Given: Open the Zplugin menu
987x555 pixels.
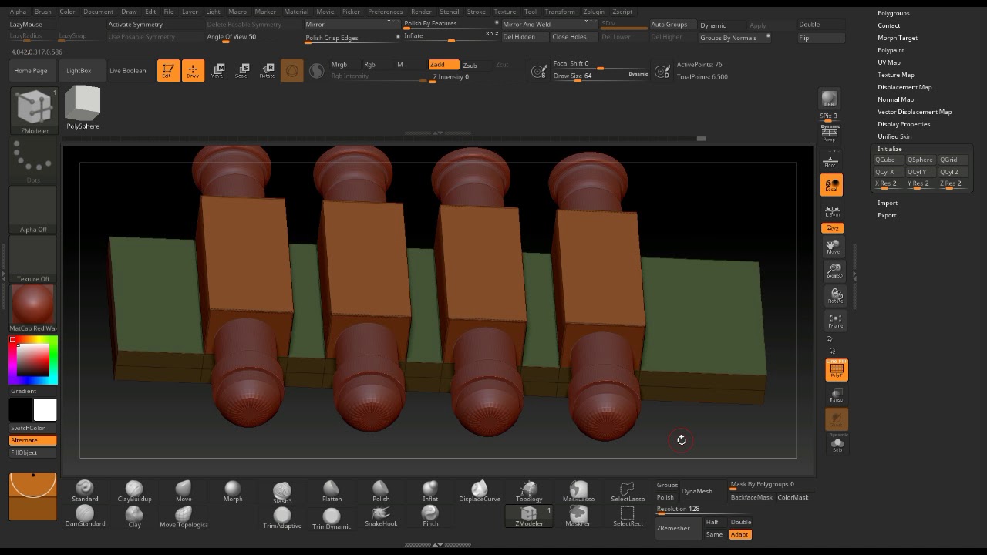Looking at the screenshot, I should pyautogui.click(x=594, y=12).
